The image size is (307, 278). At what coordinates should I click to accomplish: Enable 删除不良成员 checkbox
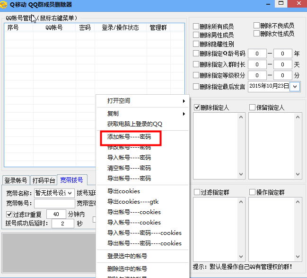(256, 25)
